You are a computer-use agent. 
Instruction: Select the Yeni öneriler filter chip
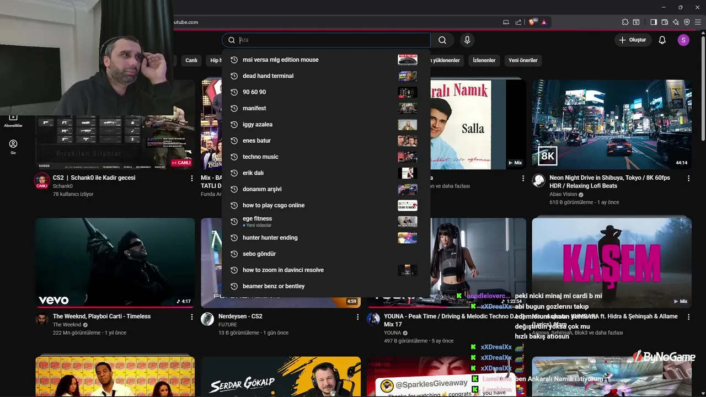pyautogui.click(x=523, y=60)
